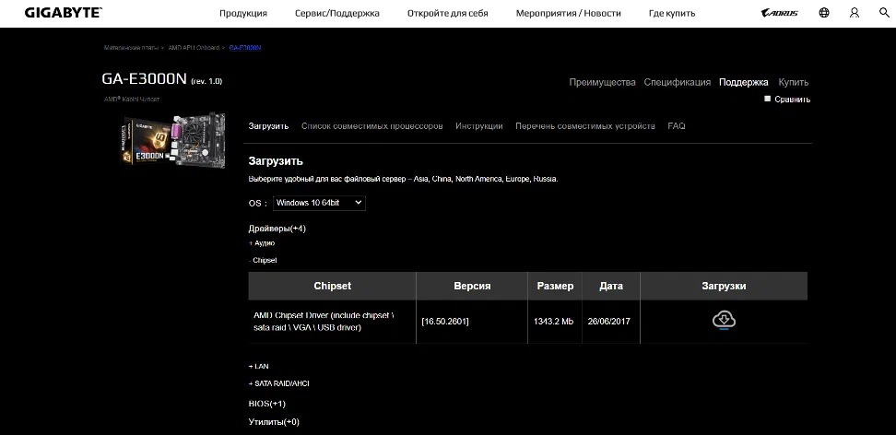This screenshot has width=896, height=435.
Task: Click the Загрузить section heading
Action: [276, 161]
